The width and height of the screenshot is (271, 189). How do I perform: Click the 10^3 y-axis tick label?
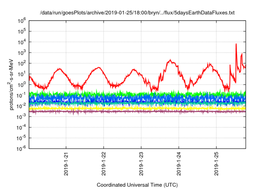22,53
